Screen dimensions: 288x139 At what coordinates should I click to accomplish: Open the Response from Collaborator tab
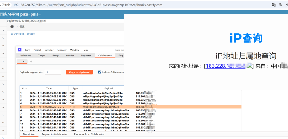(x=89, y=134)
